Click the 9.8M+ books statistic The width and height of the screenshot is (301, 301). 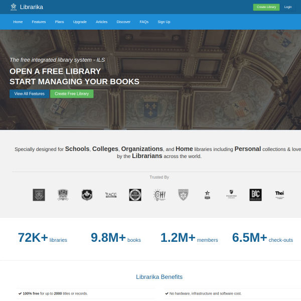pos(116,238)
